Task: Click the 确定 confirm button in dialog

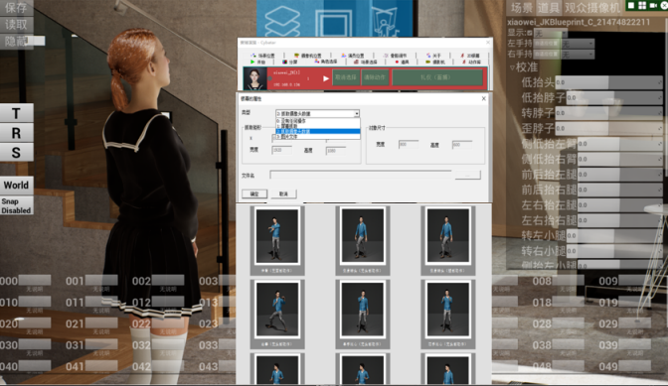Action: click(254, 193)
